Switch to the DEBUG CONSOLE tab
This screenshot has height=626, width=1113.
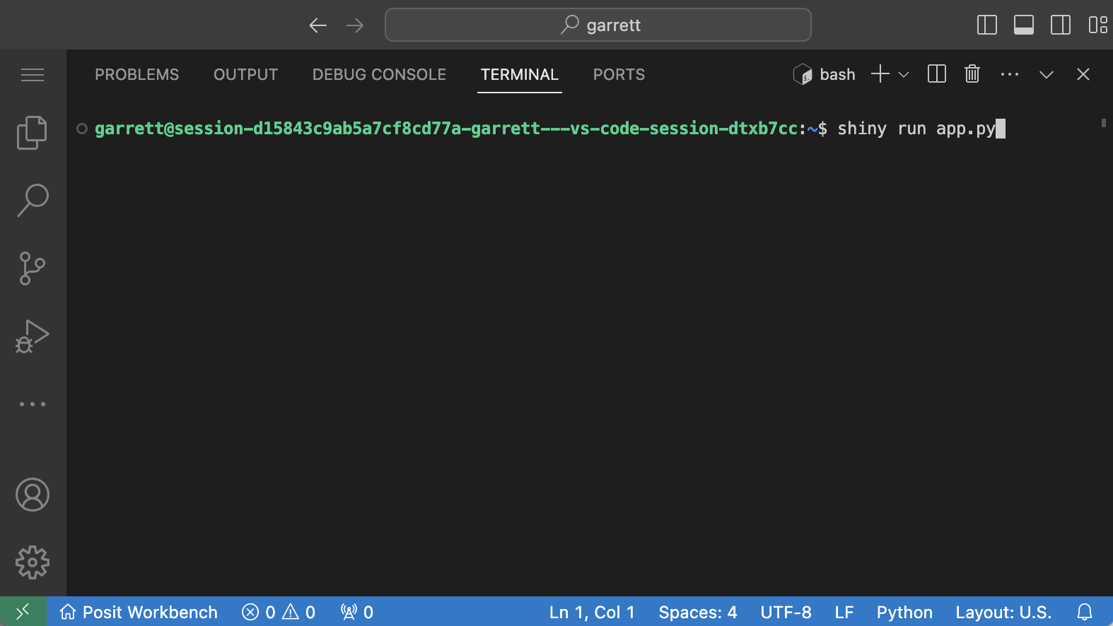(379, 74)
